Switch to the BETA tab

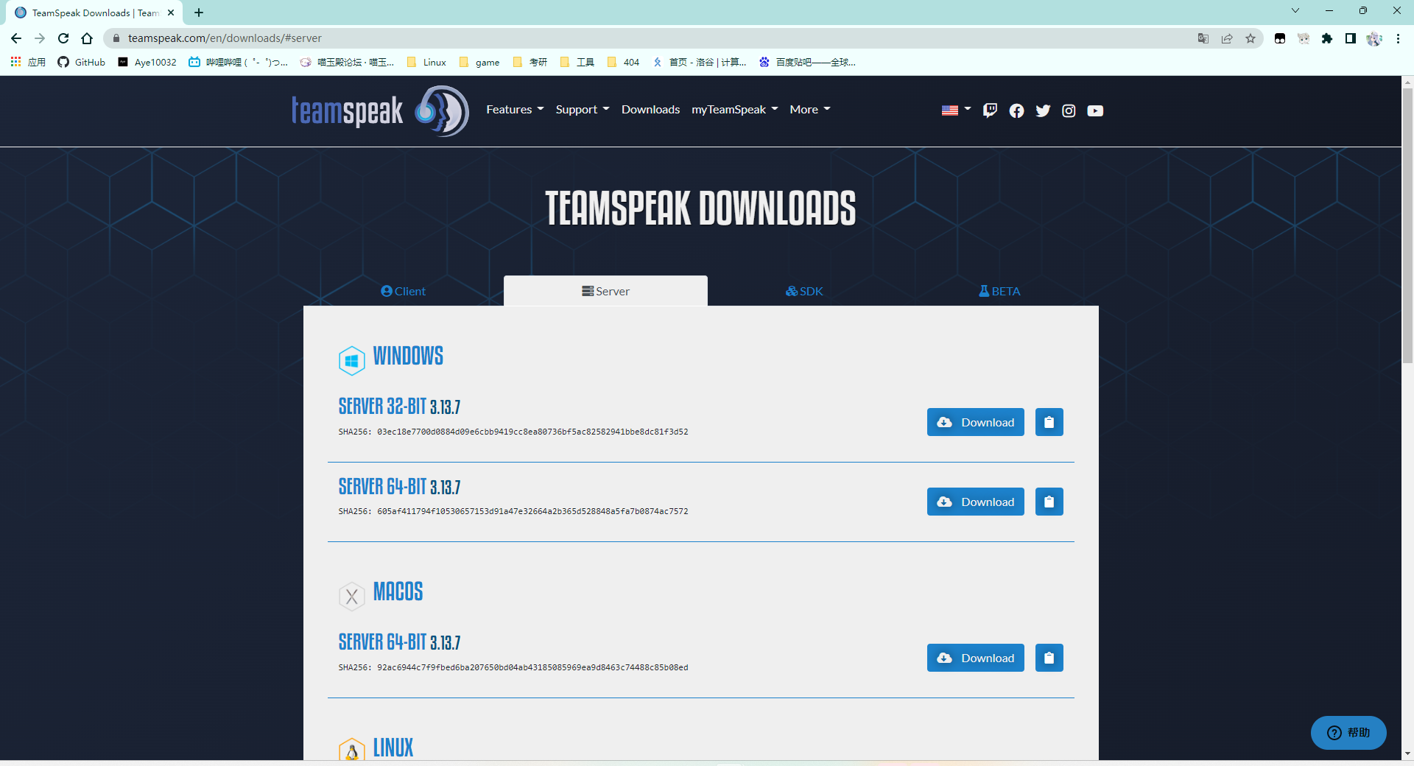pos(999,291)
